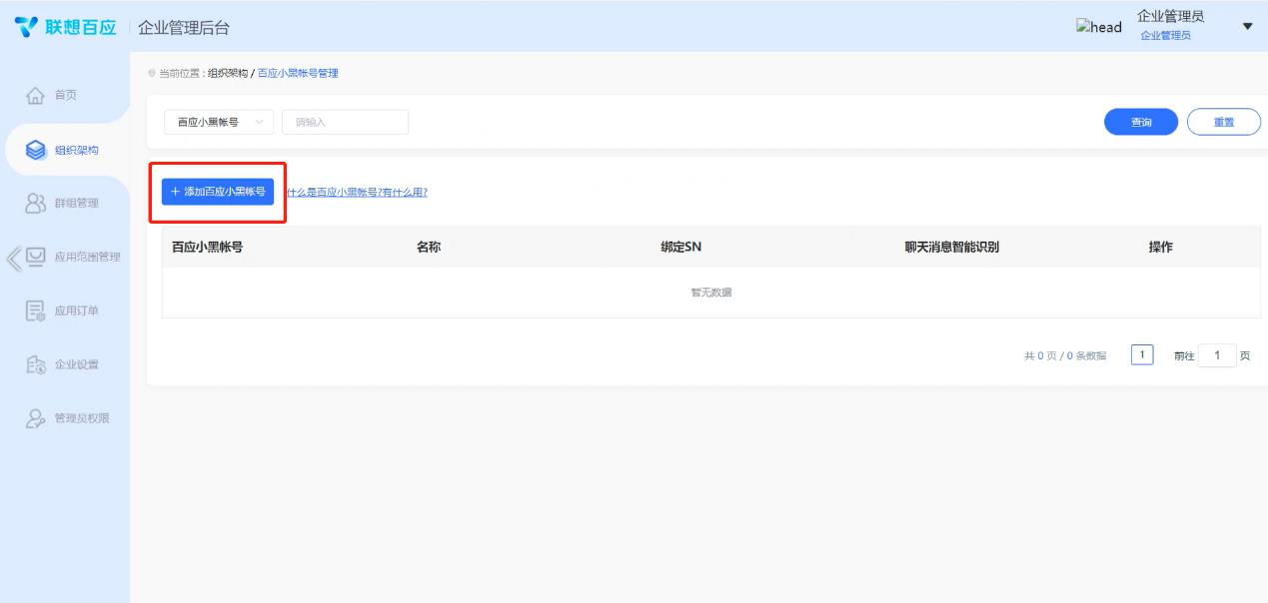The height and width of the screenshot is (603, 1268).
Task: Click the 前往 page number input
Action: pyautogui.click(x=1217, y=354)
